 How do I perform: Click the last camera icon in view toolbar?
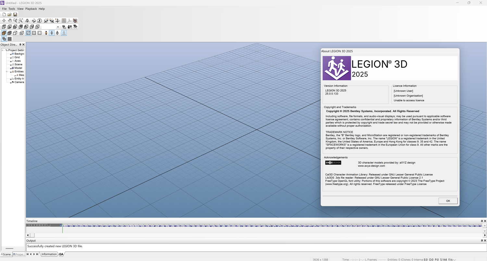coord(75,27)
